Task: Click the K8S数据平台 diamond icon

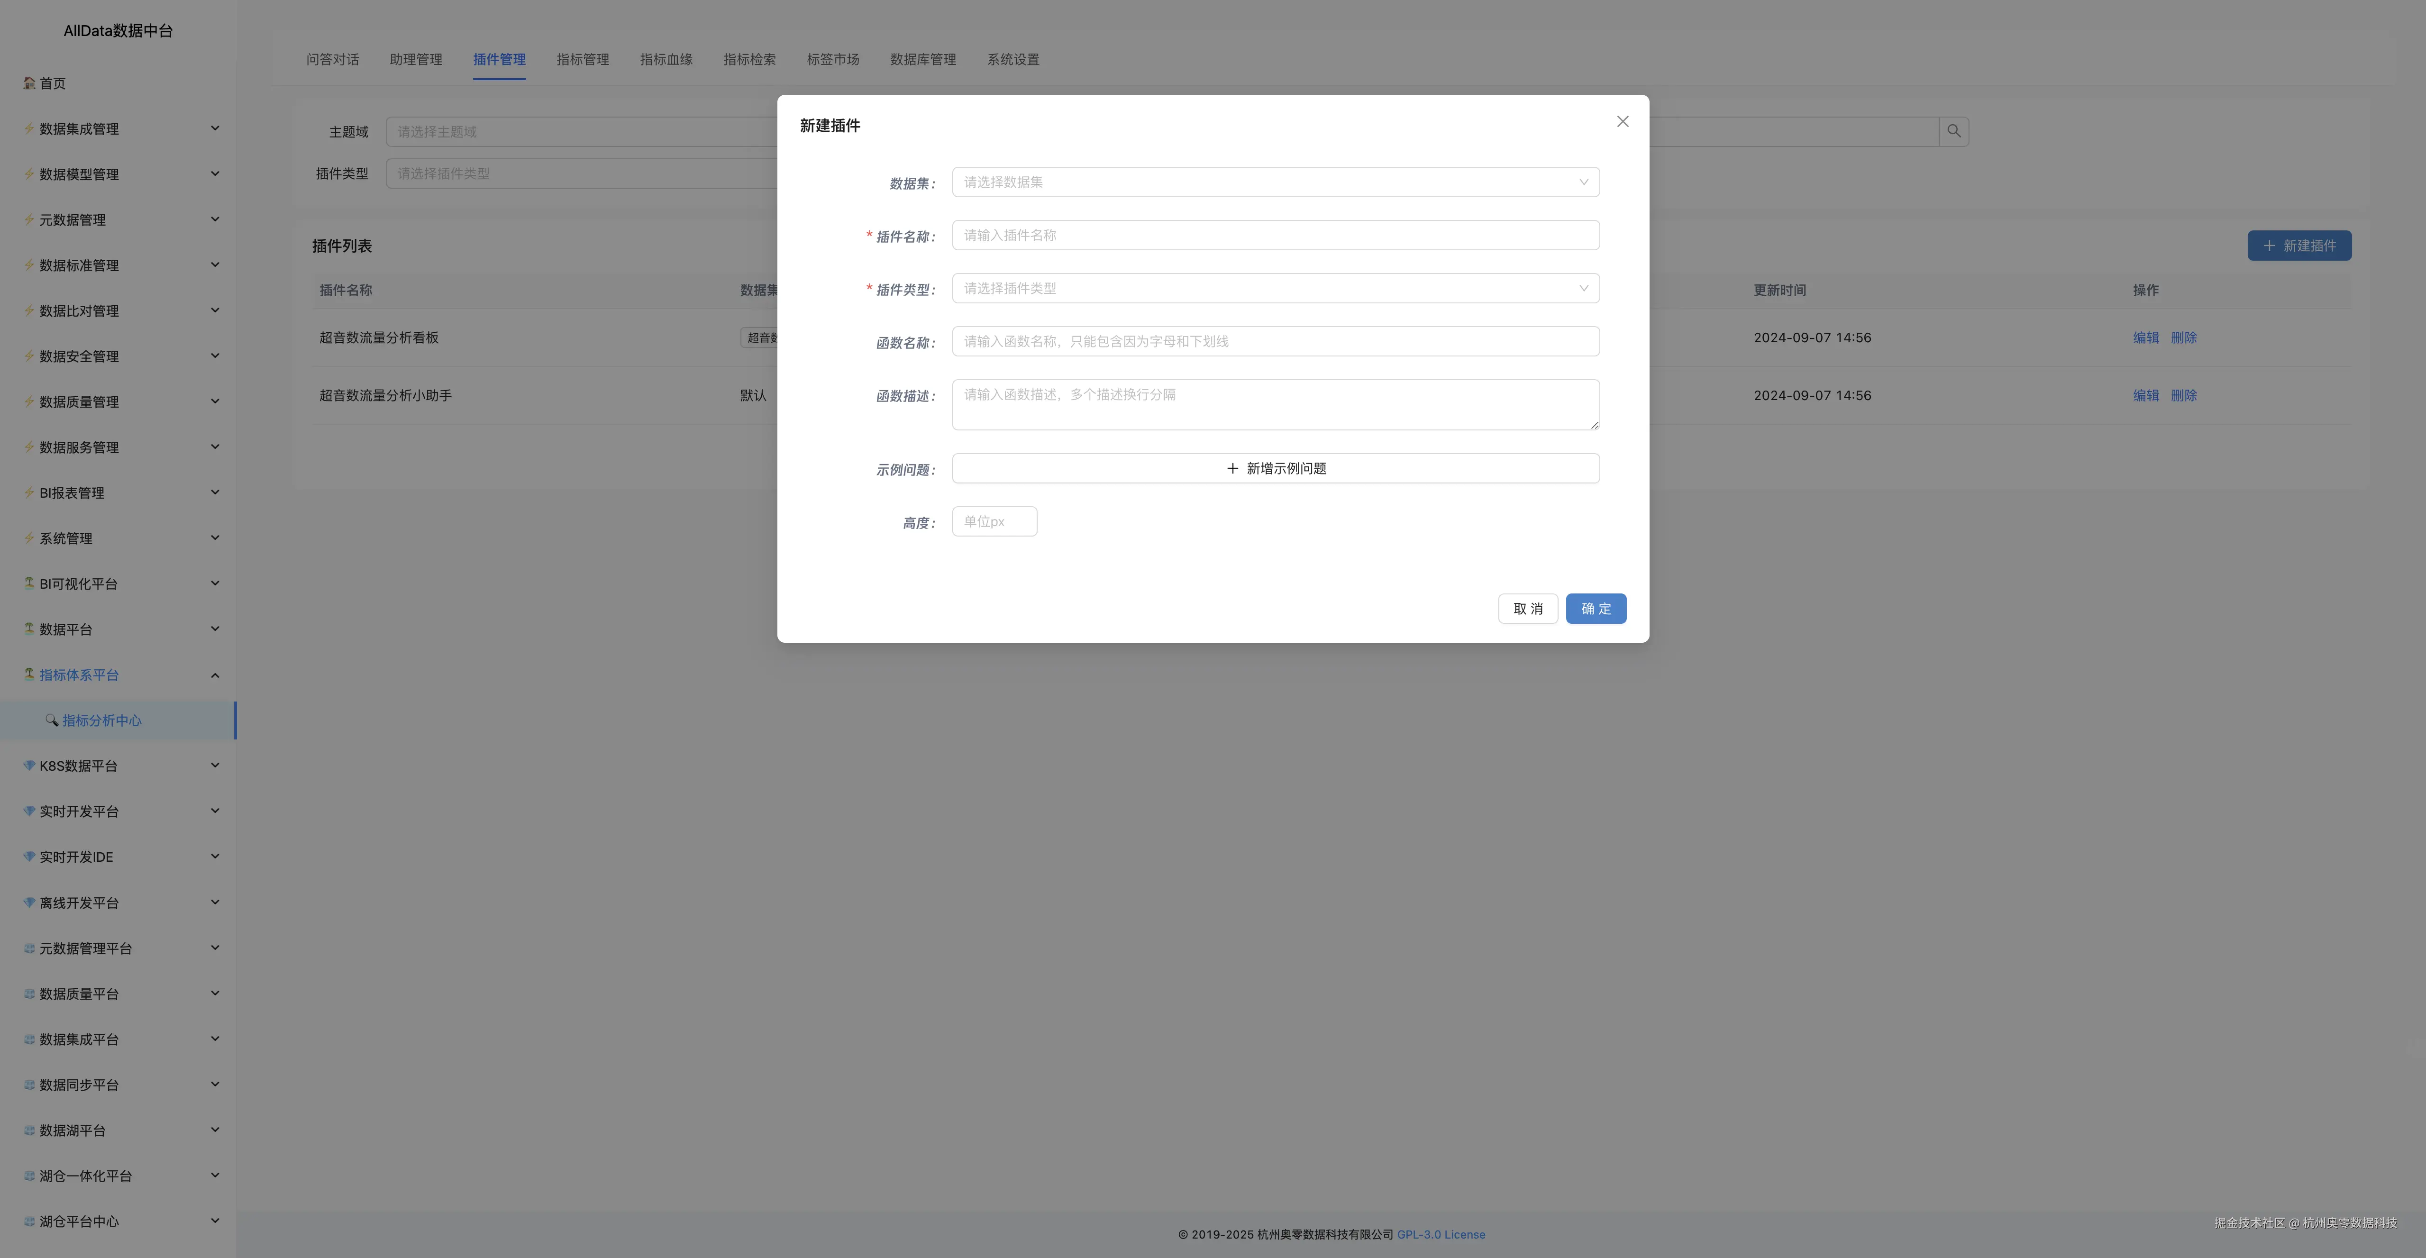Action: point(29,766)
